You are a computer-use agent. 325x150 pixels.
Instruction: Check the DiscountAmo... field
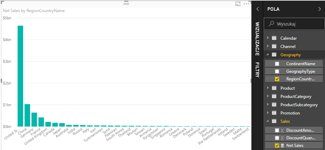[x=277, y=130]
